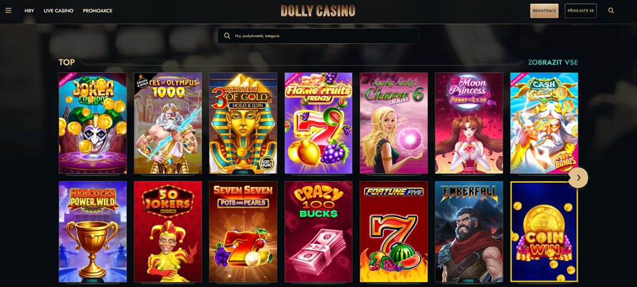
Task: Open the hamburger menu icon
Action: [x=8, y=11]
